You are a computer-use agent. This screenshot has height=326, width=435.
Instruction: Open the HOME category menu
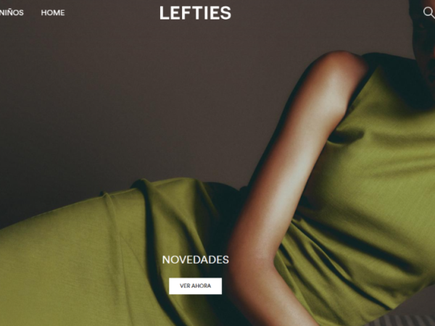[x=53, y=13]
